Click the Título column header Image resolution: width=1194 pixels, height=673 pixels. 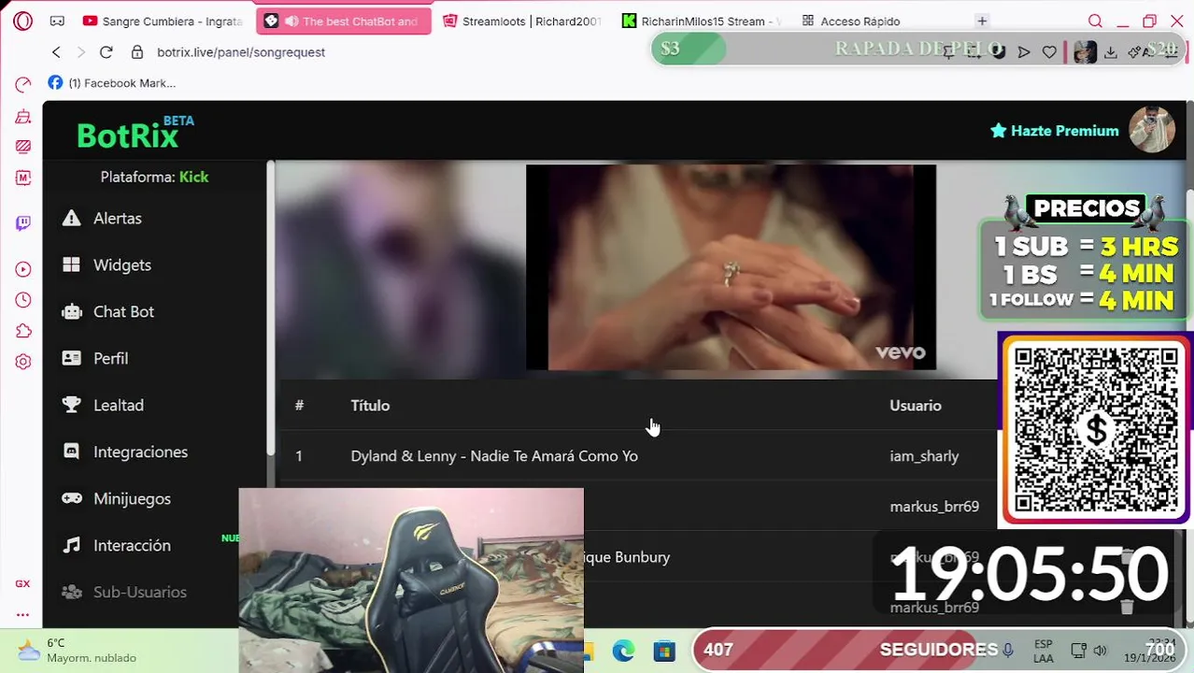370,406
